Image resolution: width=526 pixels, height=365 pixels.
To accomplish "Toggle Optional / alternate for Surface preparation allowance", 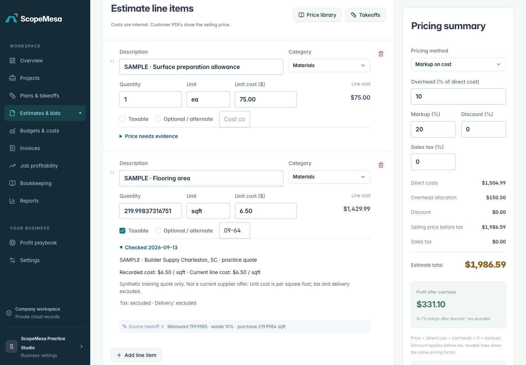I will tap(158, 119).
